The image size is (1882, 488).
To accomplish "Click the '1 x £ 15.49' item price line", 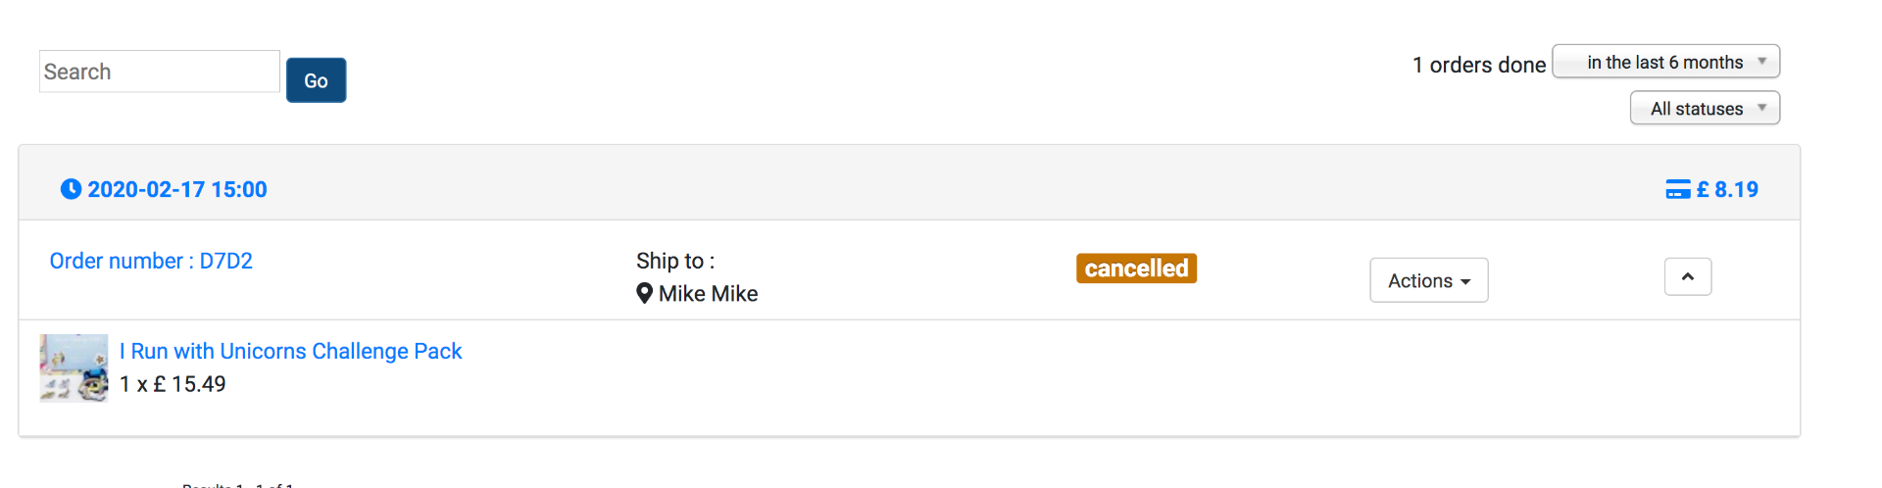I will (x=173, y=384).
